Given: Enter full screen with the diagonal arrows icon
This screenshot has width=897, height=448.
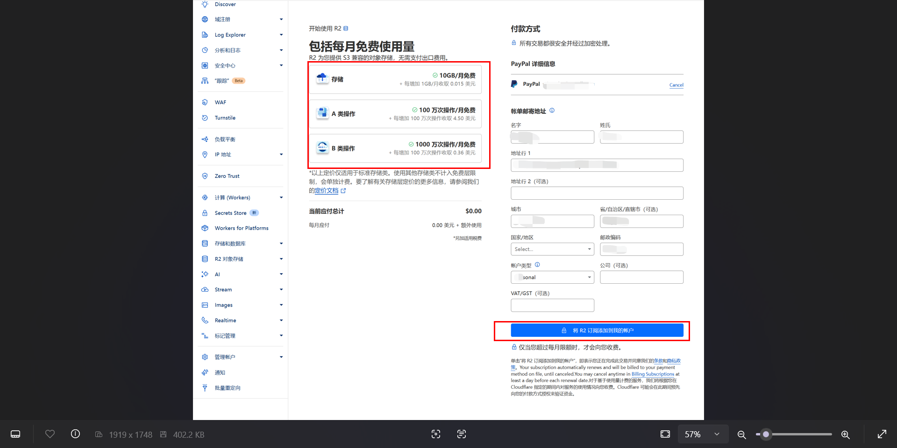Looking at the screenshot, I should pyautogui.click(x=882, y=434).
